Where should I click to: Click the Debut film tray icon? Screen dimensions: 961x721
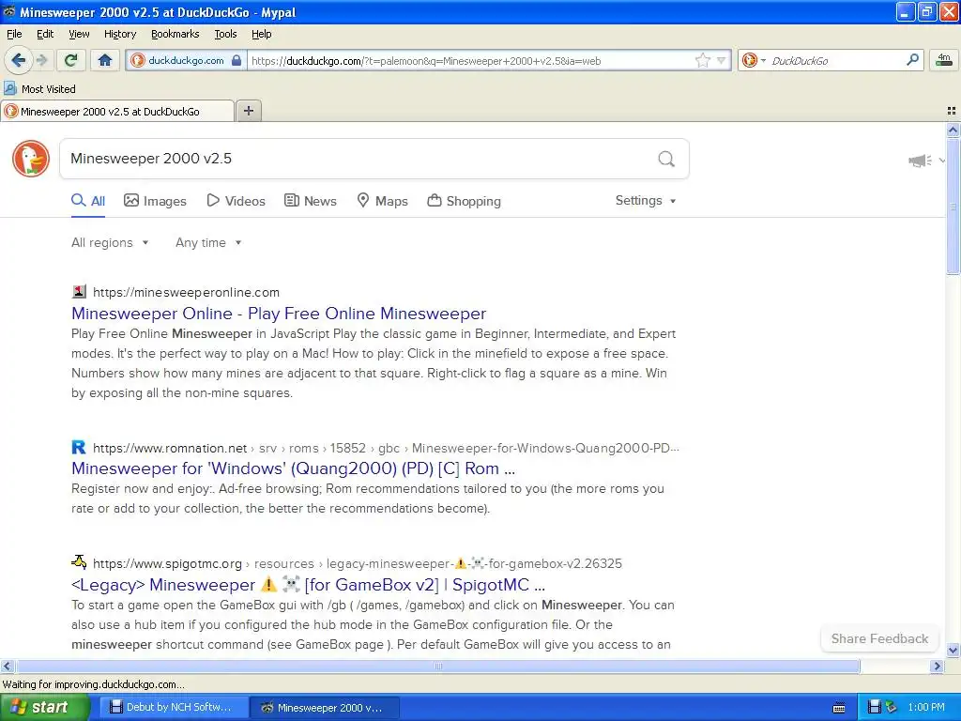[875, 707]
